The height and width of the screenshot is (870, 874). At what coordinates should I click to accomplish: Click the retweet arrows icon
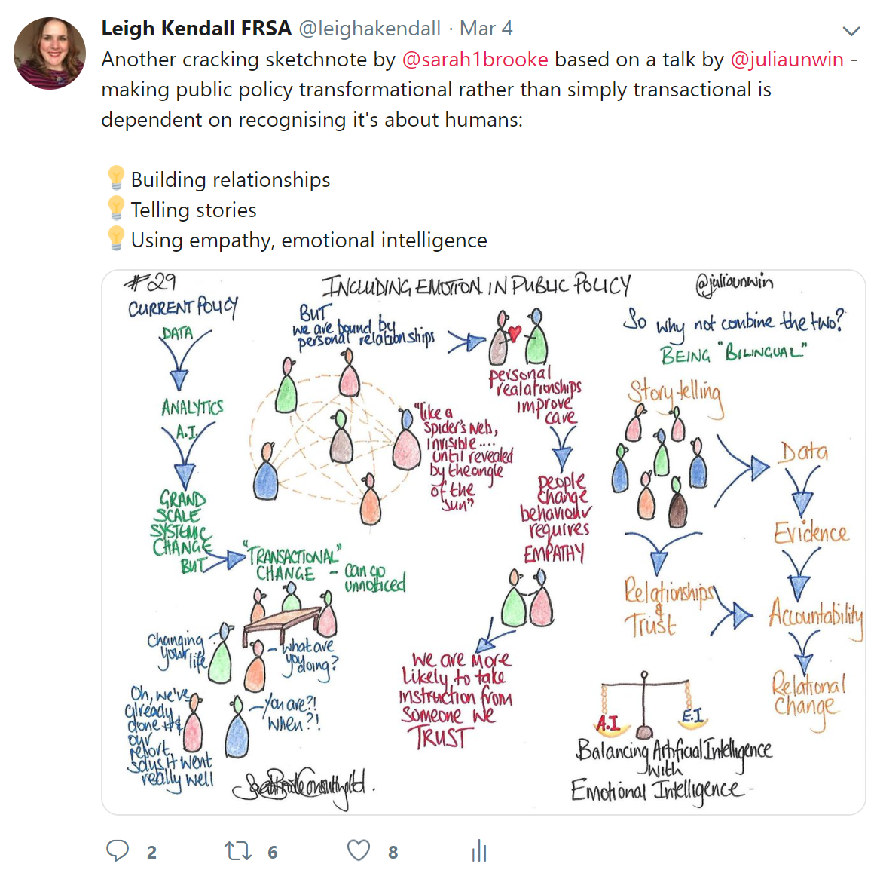pos(238,851)
